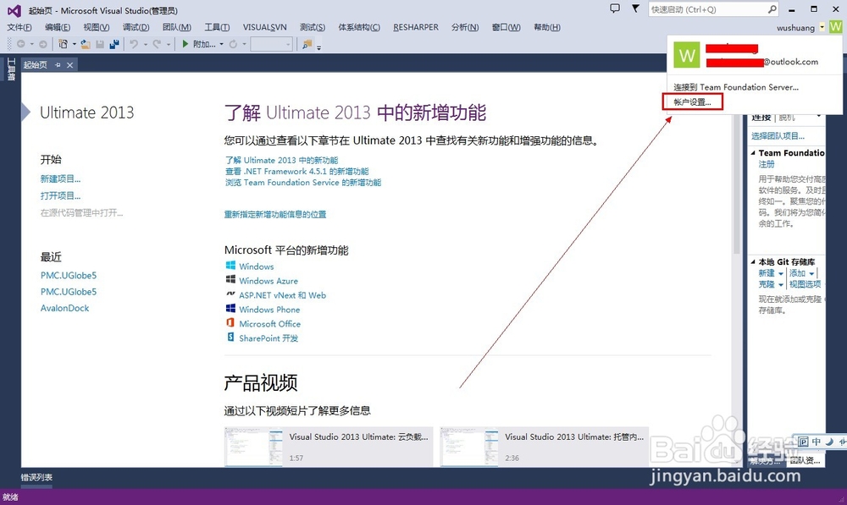Click the single-disk Save icon
This screenshot has width=847, height=505.
pos(100,44)
